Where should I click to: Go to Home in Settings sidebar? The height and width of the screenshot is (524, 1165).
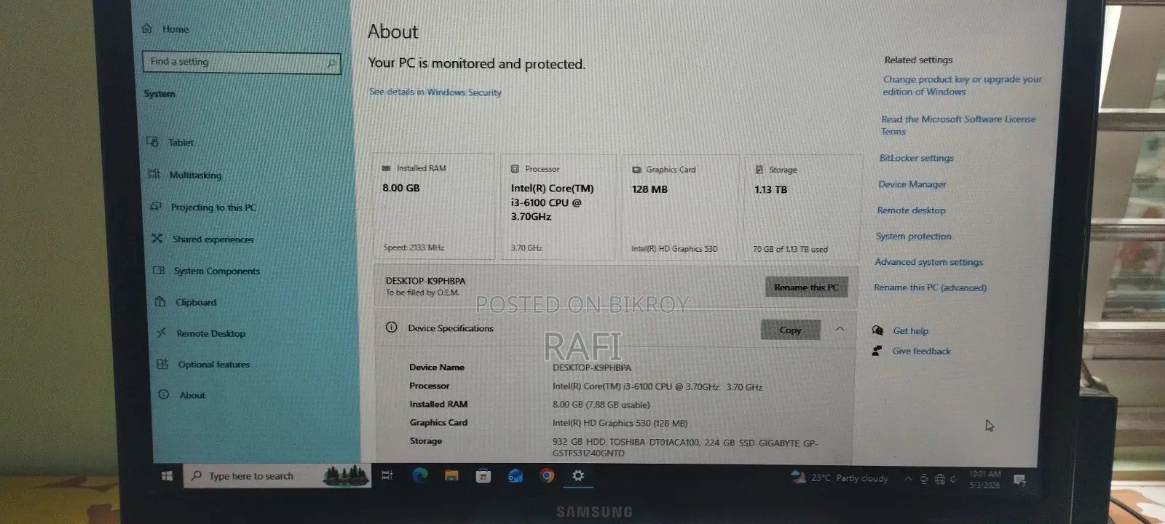[x=175, y=29]
